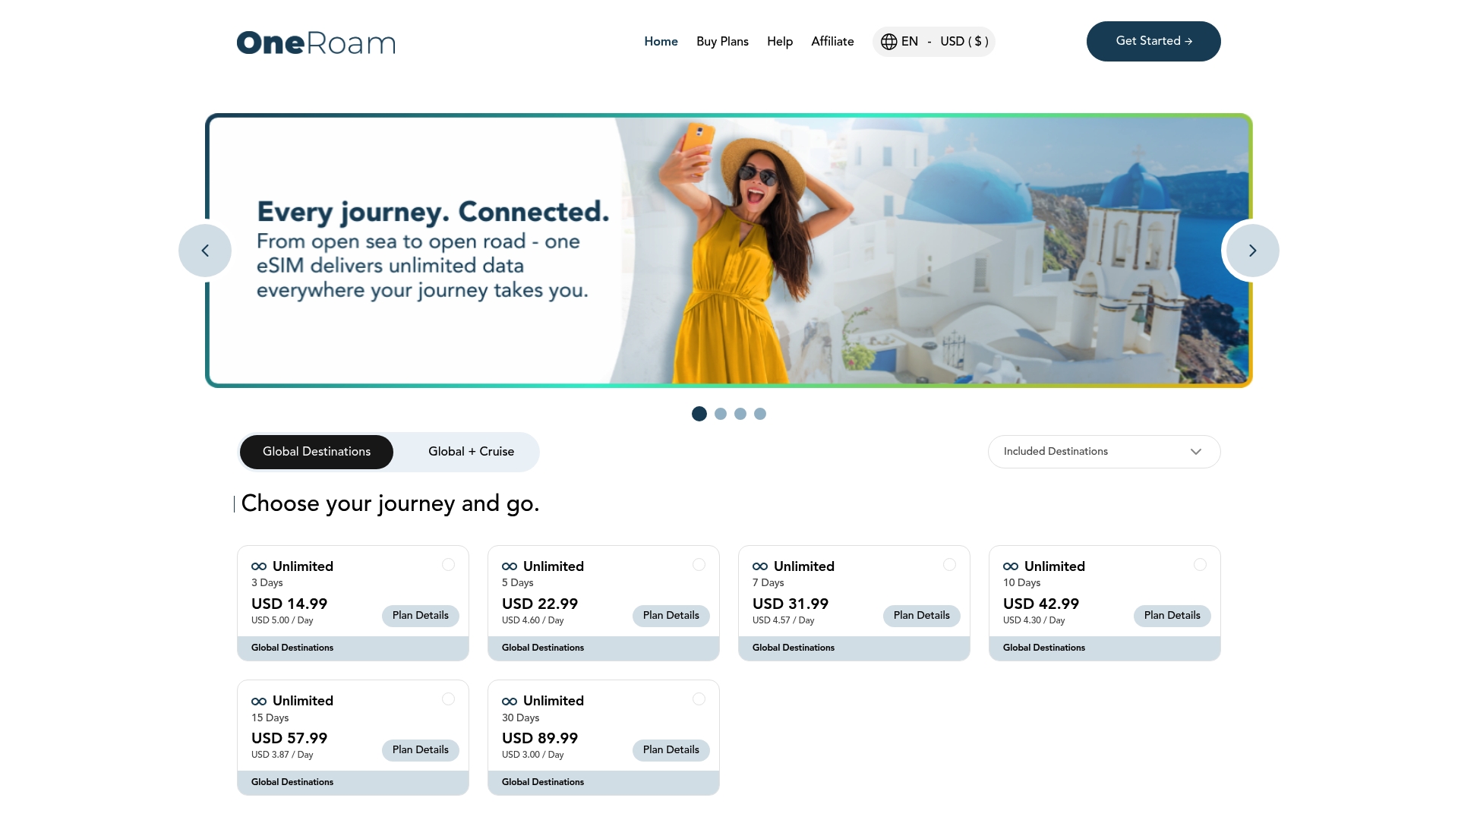Screen dimensions: 1458x820
Task: Open Help page
Action: coord(780,42)
